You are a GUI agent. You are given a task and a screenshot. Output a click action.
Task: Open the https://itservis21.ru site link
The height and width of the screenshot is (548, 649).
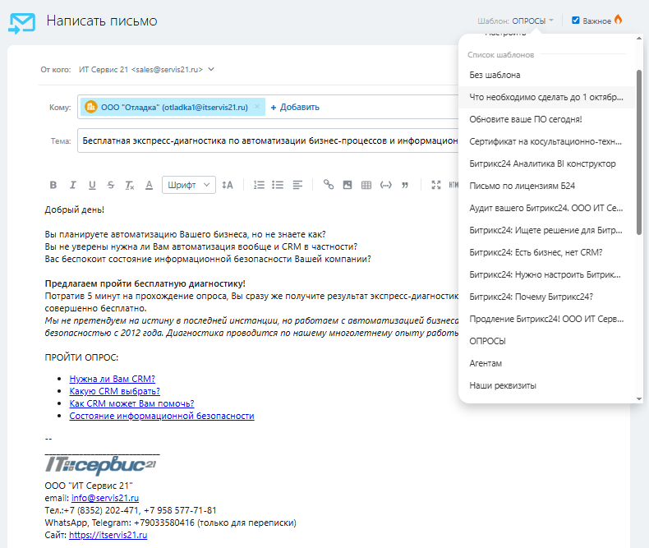point(108,535)
